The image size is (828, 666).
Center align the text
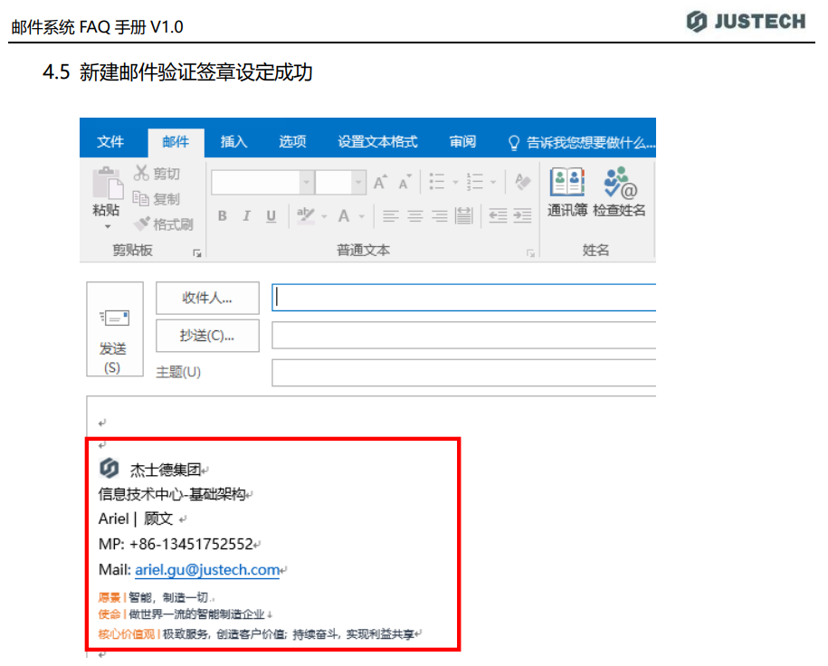point(415,215)
